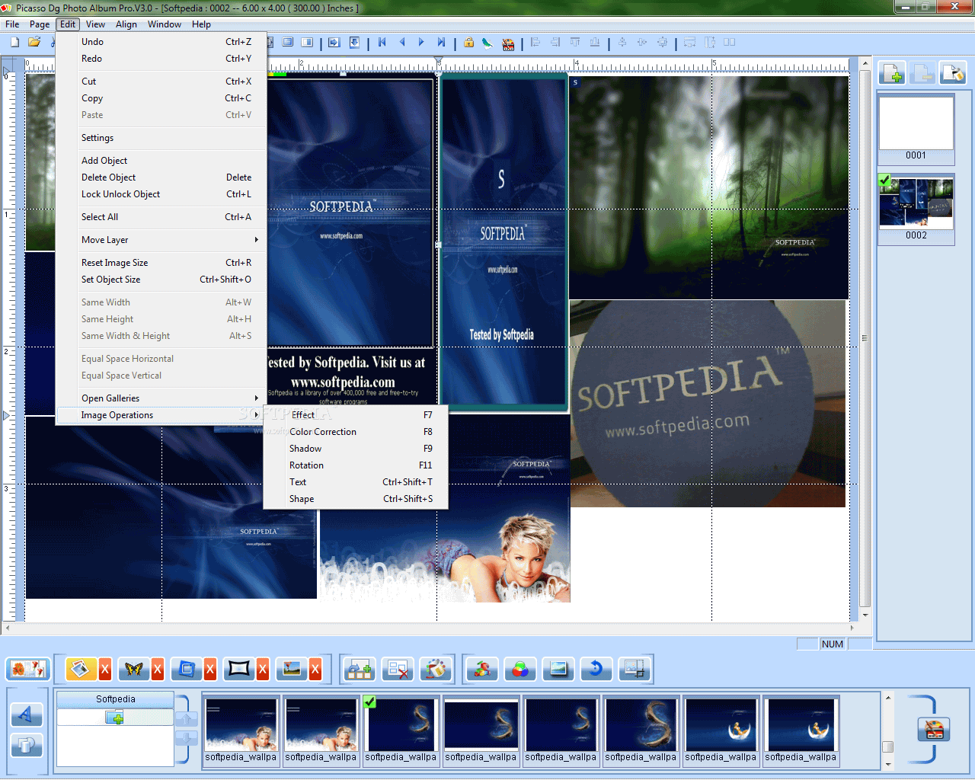Image resolution: width=975 pixels, height=780 pixels.
Task: Click the landscape background picture icon
Action: tap(292, 669)
